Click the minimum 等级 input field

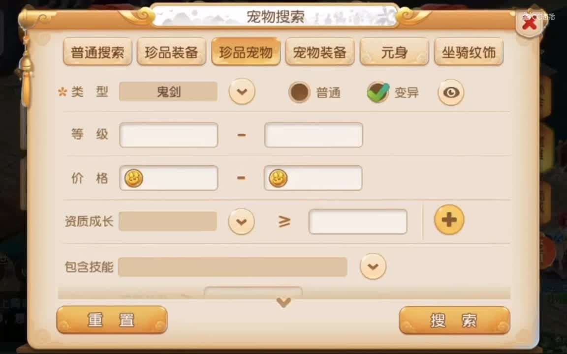(168, 135)
